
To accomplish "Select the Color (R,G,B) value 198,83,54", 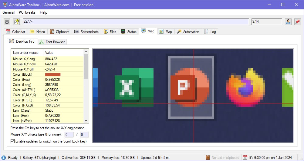I will point(52,105).
